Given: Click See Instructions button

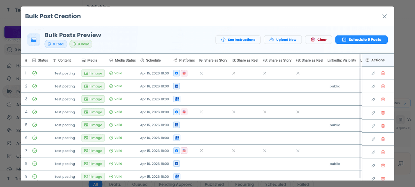Looking at the screenshot, I should click(x=238, y=40).
